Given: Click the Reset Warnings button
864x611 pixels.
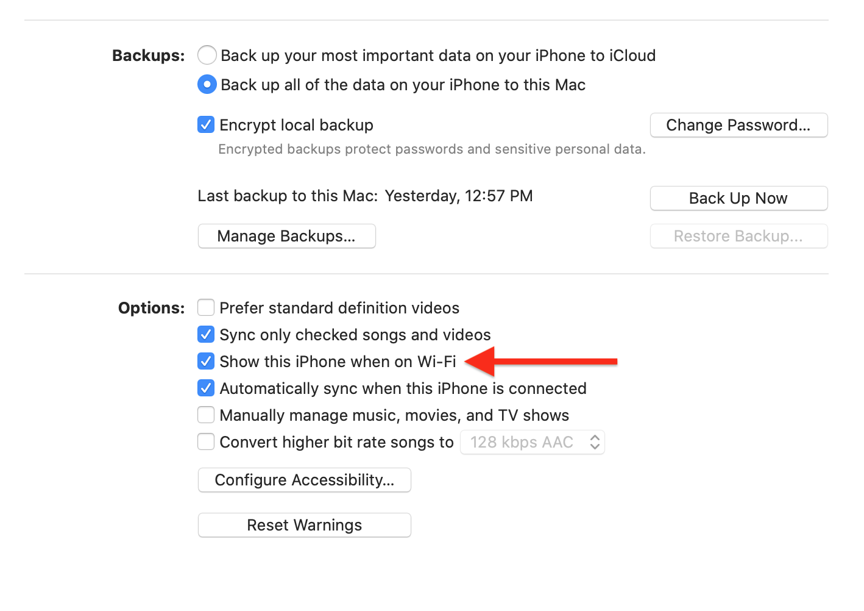Looking at the screenshot, I should [304, 525].
